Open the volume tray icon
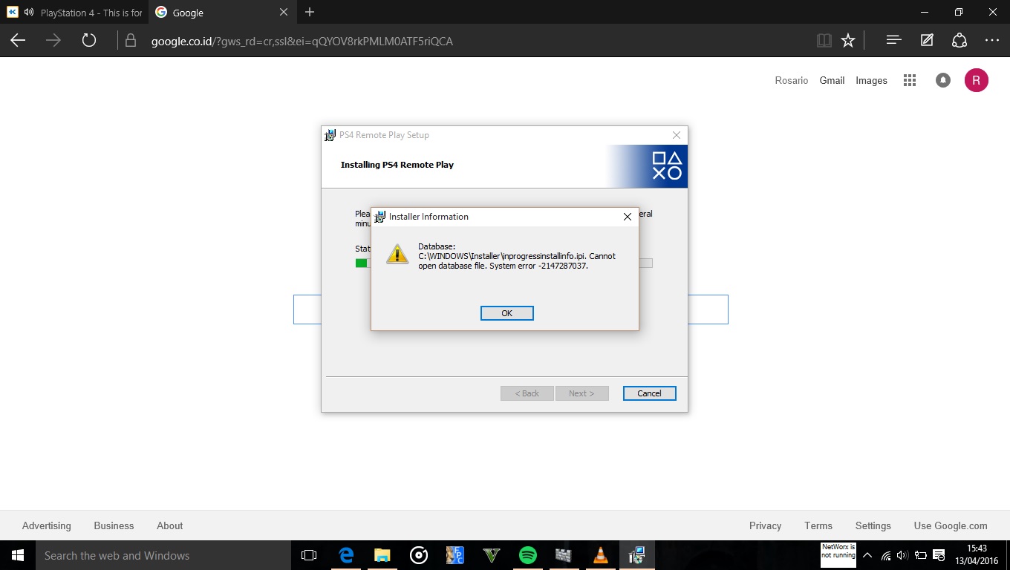This screenshot has height=570, width=1010. click(903, 555)
